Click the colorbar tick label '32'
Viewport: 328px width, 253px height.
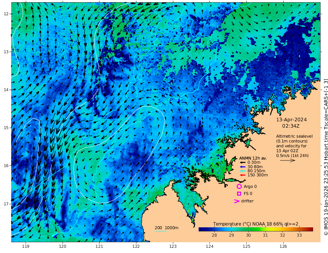(x=283, y=235)
